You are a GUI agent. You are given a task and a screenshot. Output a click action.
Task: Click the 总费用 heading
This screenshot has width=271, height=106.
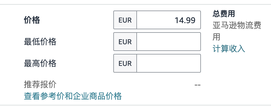224,14
